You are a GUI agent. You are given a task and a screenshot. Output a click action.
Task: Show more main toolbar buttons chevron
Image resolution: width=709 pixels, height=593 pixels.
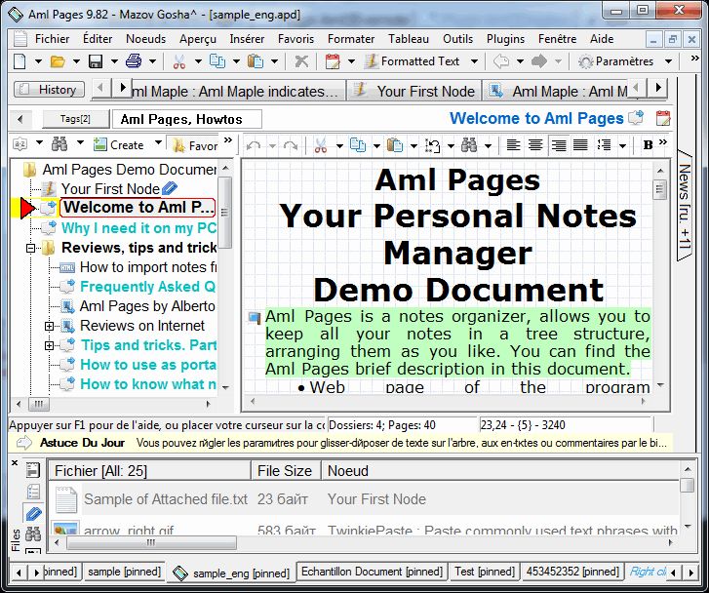point(695,58)
